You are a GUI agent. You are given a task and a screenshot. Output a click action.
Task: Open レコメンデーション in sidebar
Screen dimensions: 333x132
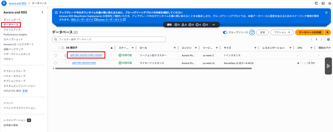point(15,120)
